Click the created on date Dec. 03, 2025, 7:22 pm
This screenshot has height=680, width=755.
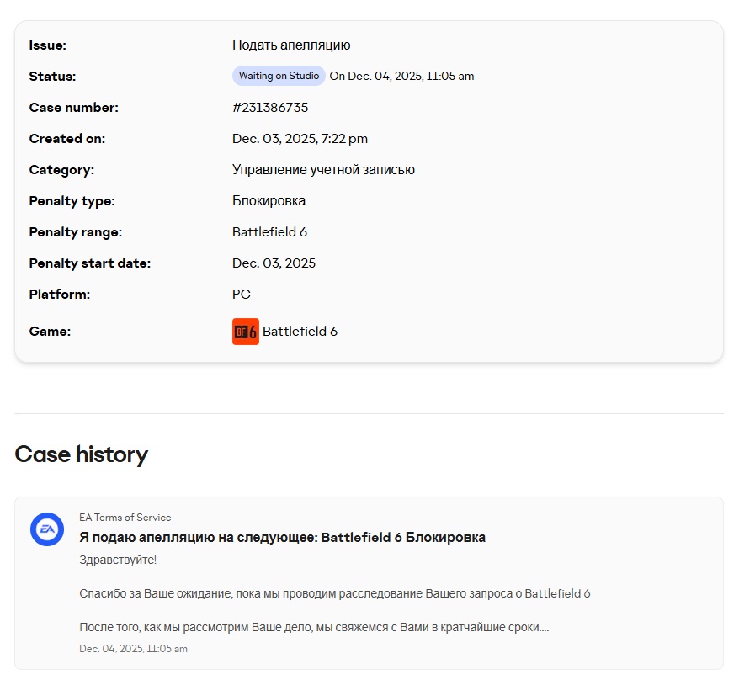click(x=300, y=139)
